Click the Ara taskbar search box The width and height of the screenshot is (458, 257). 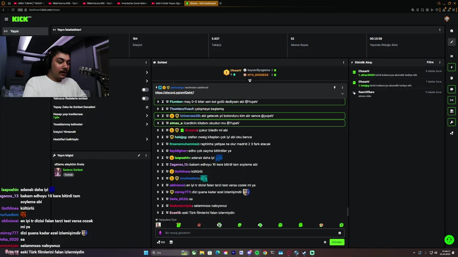170,253
